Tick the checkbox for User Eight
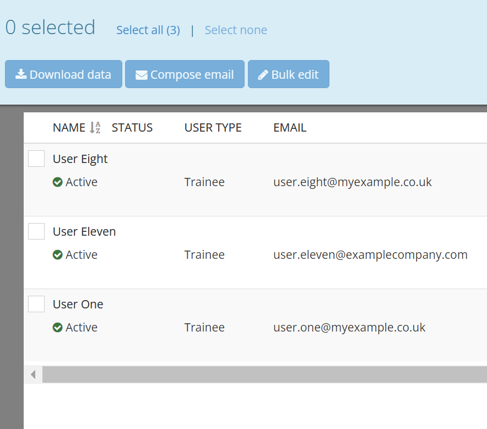This screenshot has width=487, height=429. click(x=36, y=159)
